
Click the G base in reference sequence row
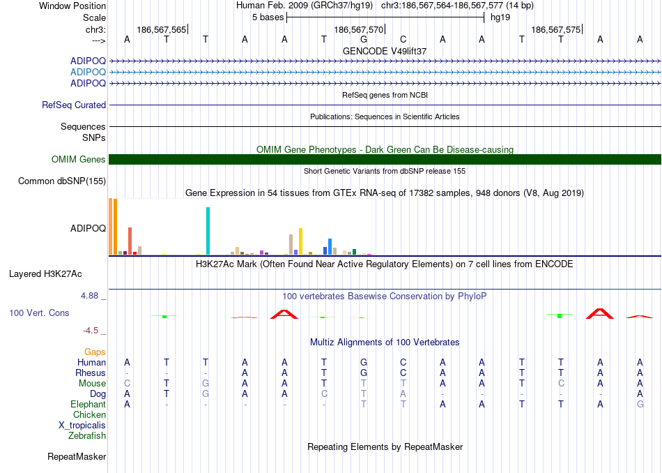tap(364, 40)
